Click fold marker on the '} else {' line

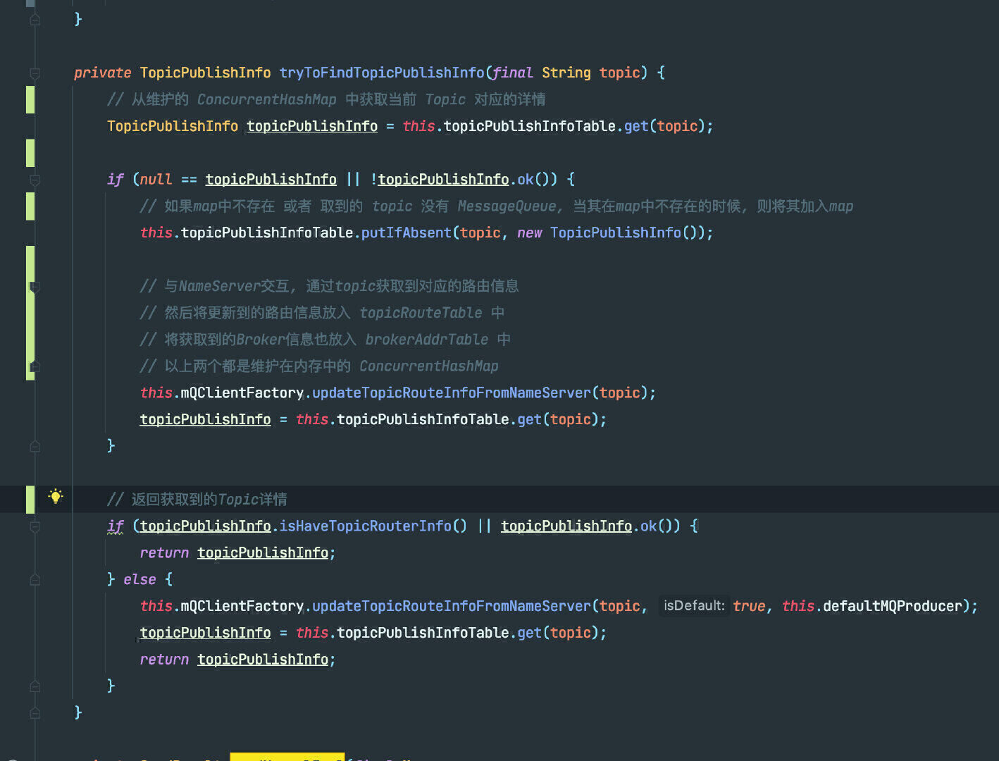(35, 580)
